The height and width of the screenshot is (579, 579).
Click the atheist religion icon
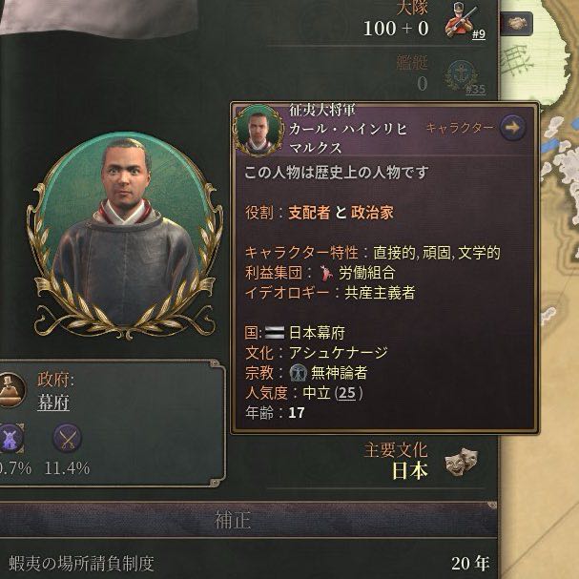[x=299, y=373]
